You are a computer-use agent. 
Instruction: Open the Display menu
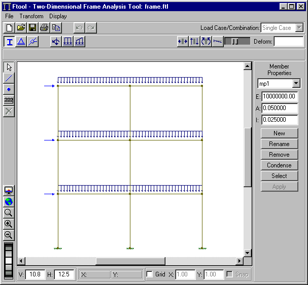point(58,16)
